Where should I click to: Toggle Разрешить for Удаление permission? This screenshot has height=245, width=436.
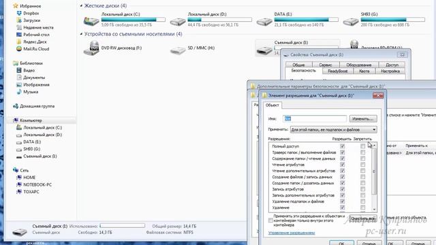[x=342, y=207]
